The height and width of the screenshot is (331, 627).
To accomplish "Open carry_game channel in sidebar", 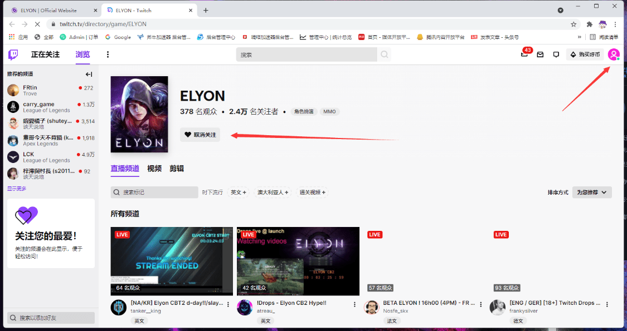I will 51,107.
